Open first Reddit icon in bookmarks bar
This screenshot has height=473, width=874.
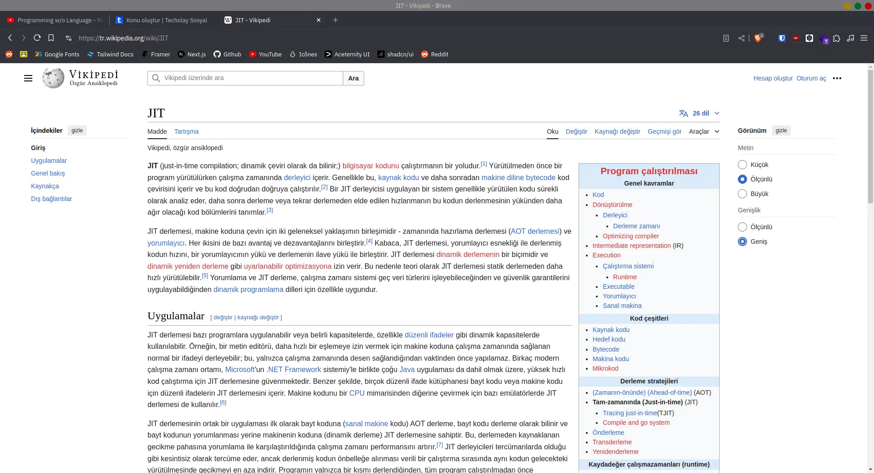9,54
